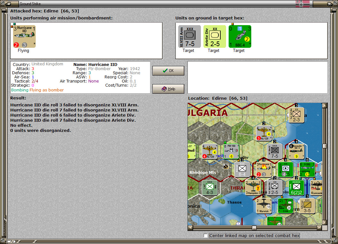Viewport: 338px width, 244px height.
Task: Click the mine resource icon near Rhodope Mts
Action: coord(226,166)
